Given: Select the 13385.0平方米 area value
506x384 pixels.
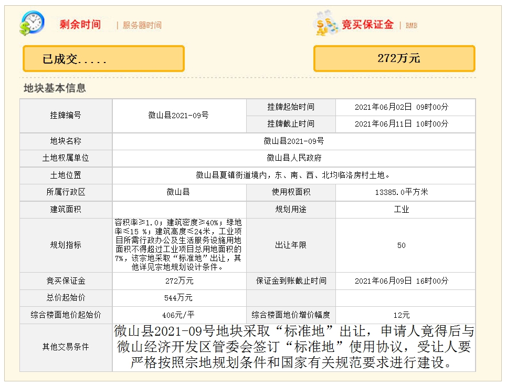Looking at the screenshot, I should [x=402, y=192].
